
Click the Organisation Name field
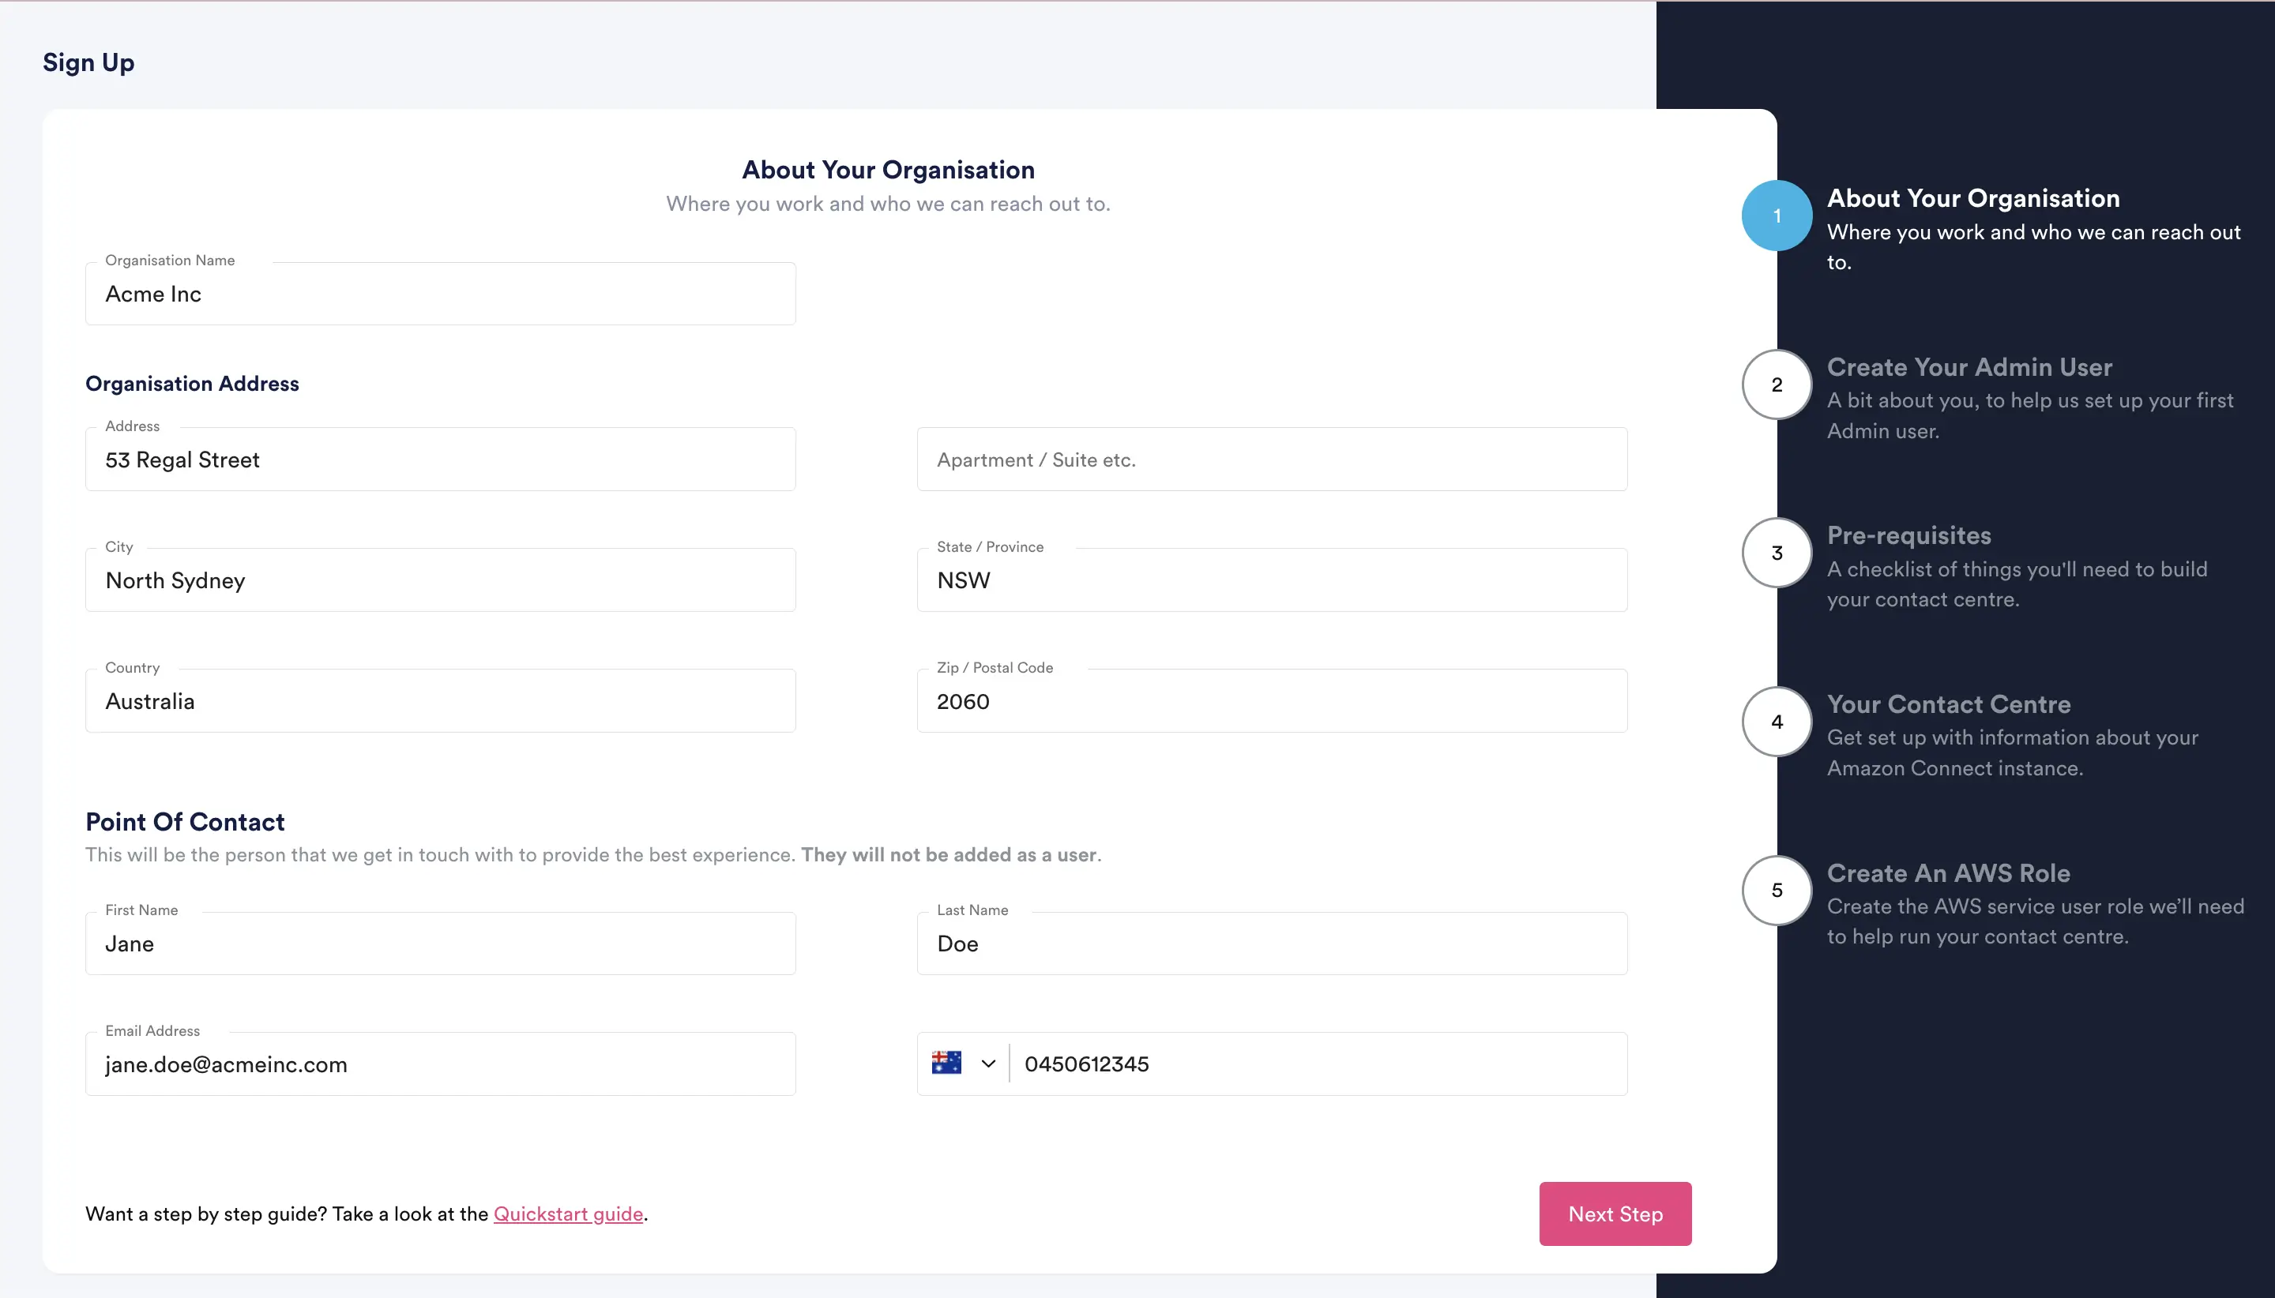pos(441,294)
